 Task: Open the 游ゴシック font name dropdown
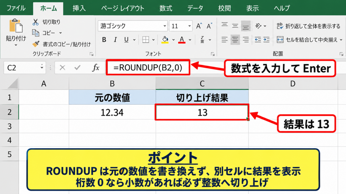(x=165, y=26)
